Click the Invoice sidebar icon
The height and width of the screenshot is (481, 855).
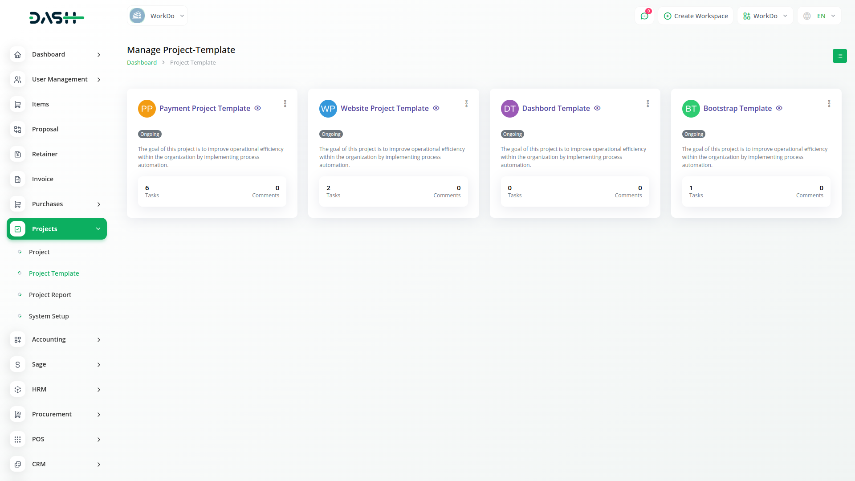[17, 179]
